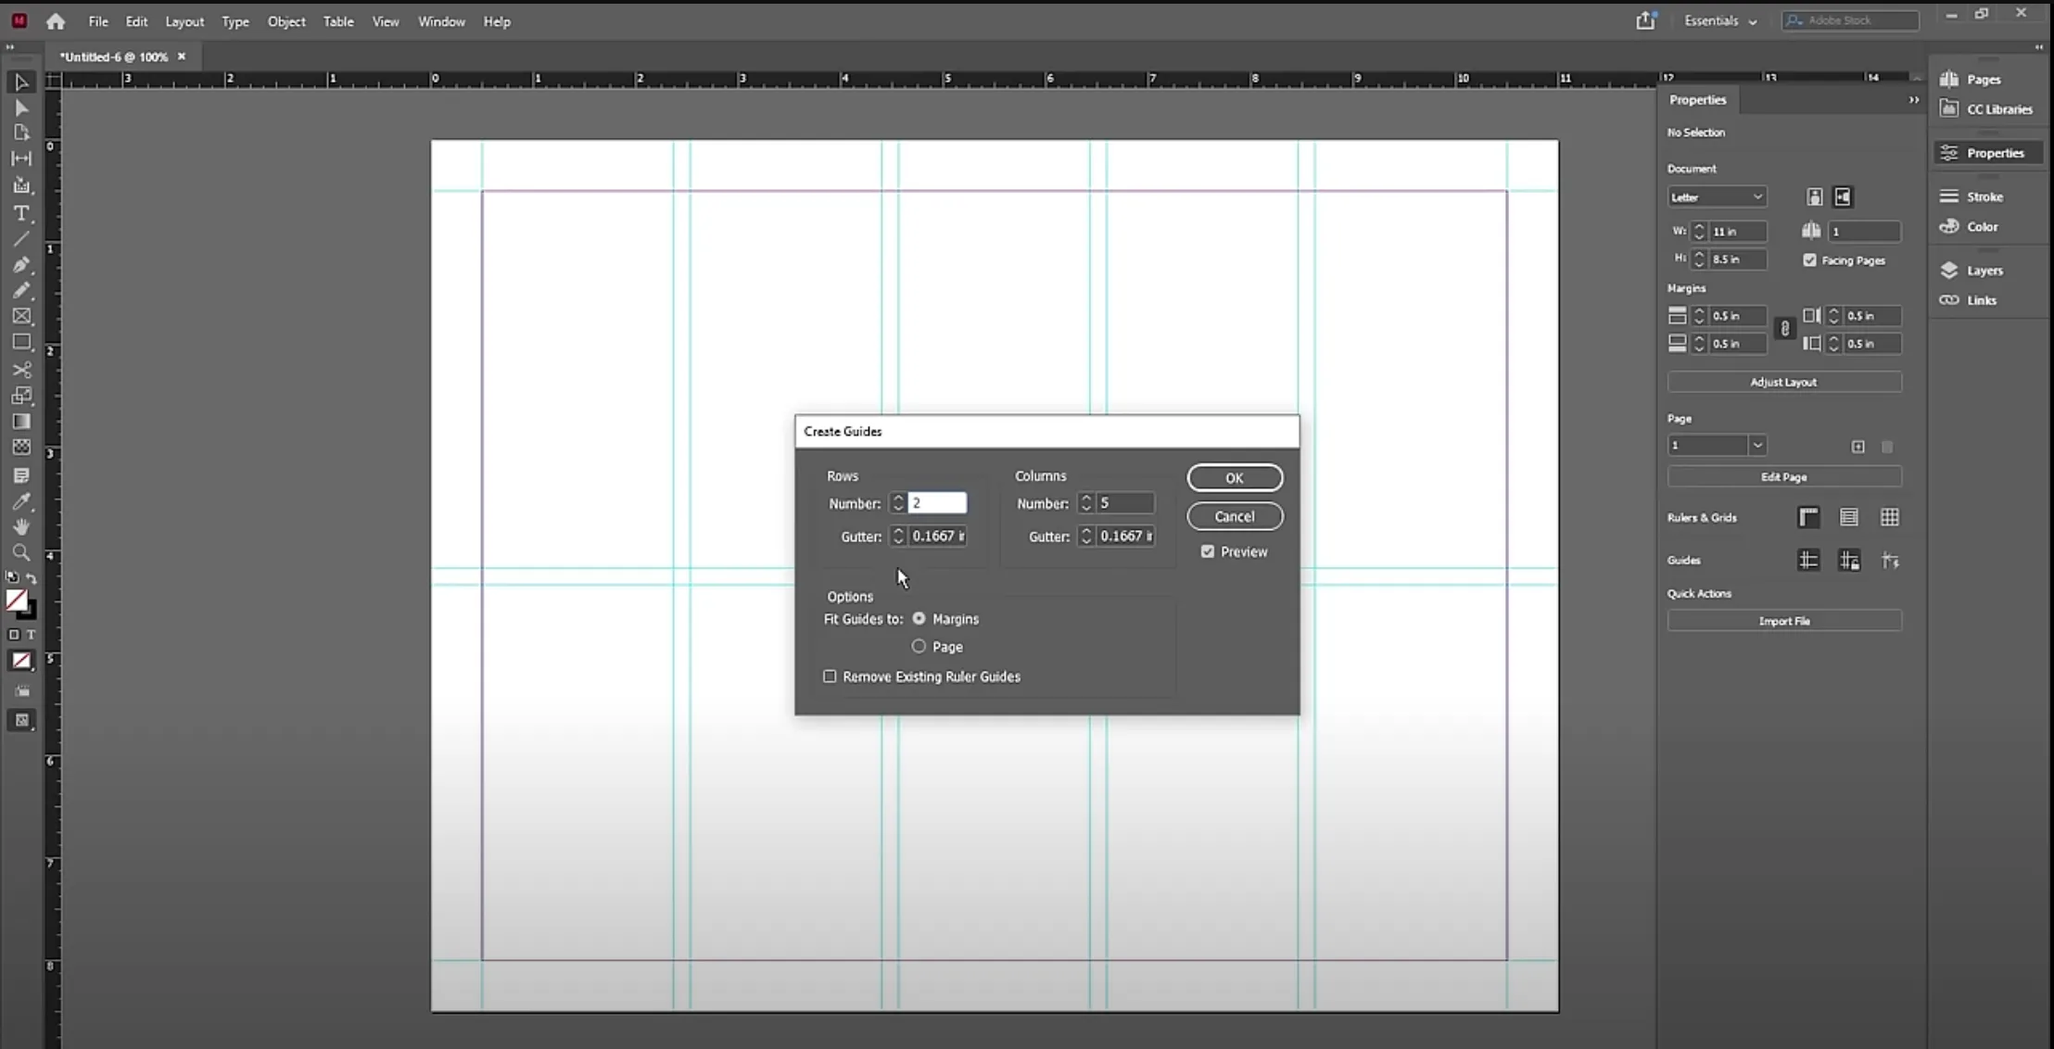Select the Scissors tool

(x=21, y=370)
